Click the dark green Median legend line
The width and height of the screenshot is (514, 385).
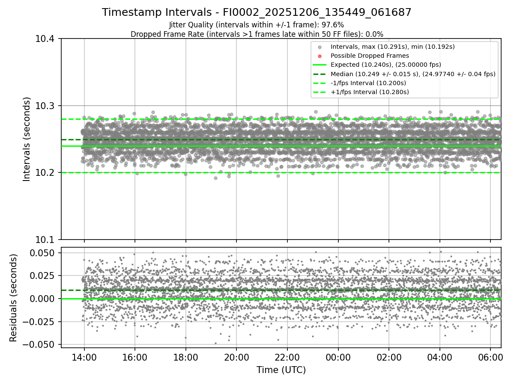(320, 74)
